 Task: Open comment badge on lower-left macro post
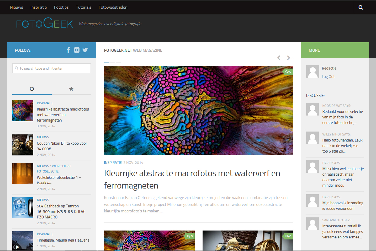click(x=190, y=236)
